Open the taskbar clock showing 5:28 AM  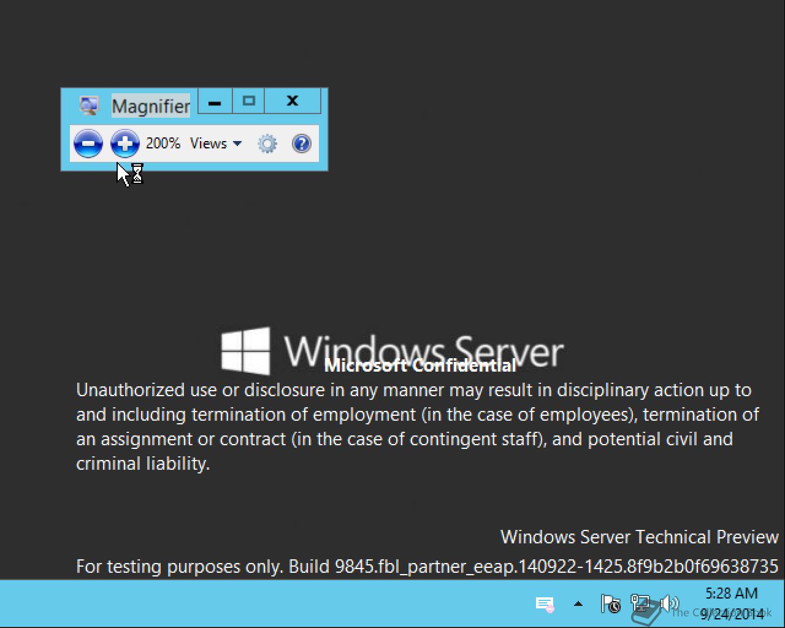(733, 603)
